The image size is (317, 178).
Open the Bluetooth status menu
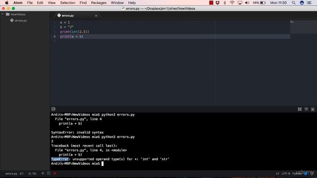click(224, 2)
